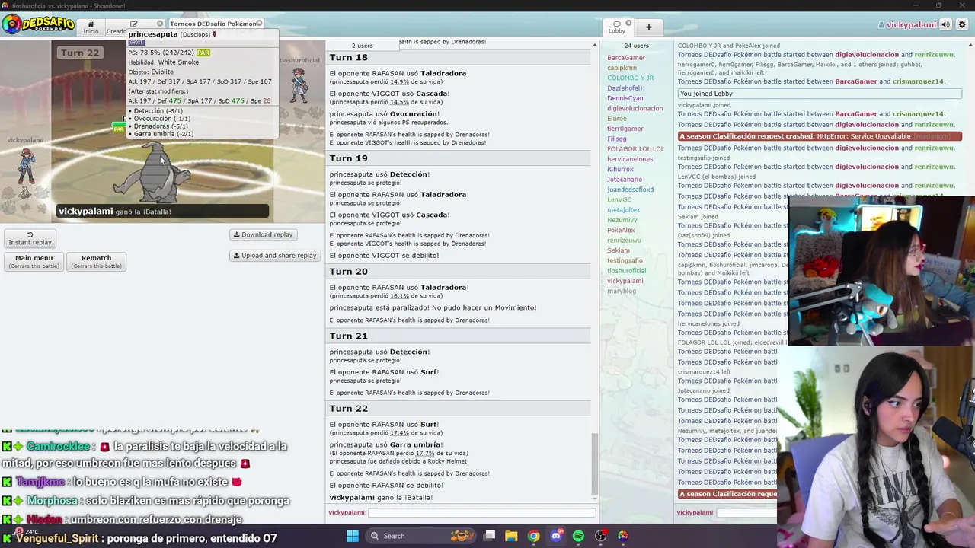The width and height of the screenshot is (975, 548).
Task: Select maryblog in the user list
Action: coord(621,291)
